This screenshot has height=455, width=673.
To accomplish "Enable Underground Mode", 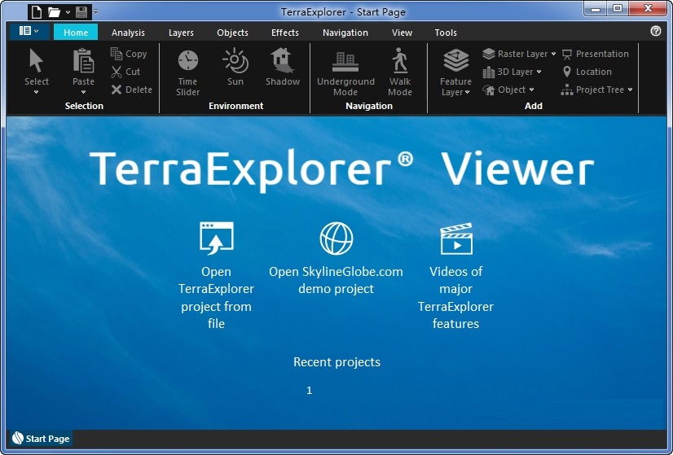I will 345,72.
